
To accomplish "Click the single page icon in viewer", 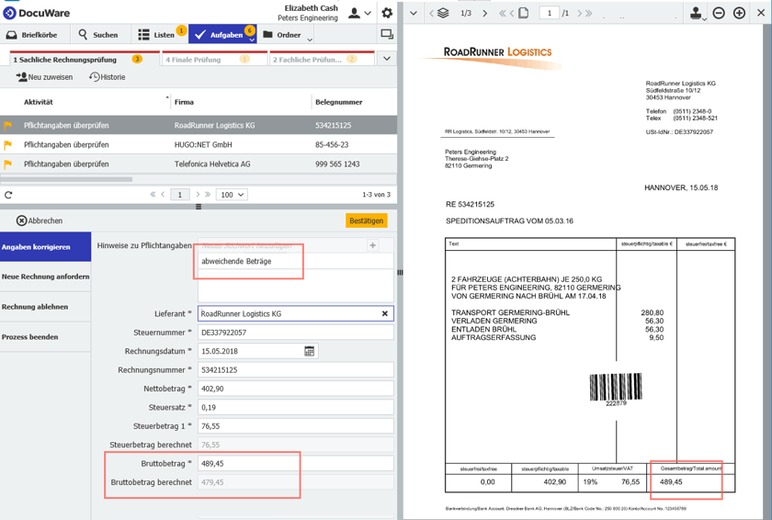I will 524,13.
